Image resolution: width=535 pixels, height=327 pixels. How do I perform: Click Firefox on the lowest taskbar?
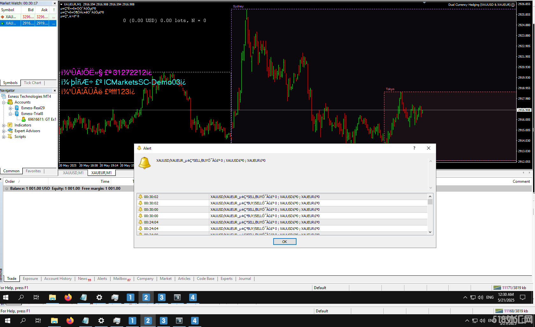tap(70, 321)
